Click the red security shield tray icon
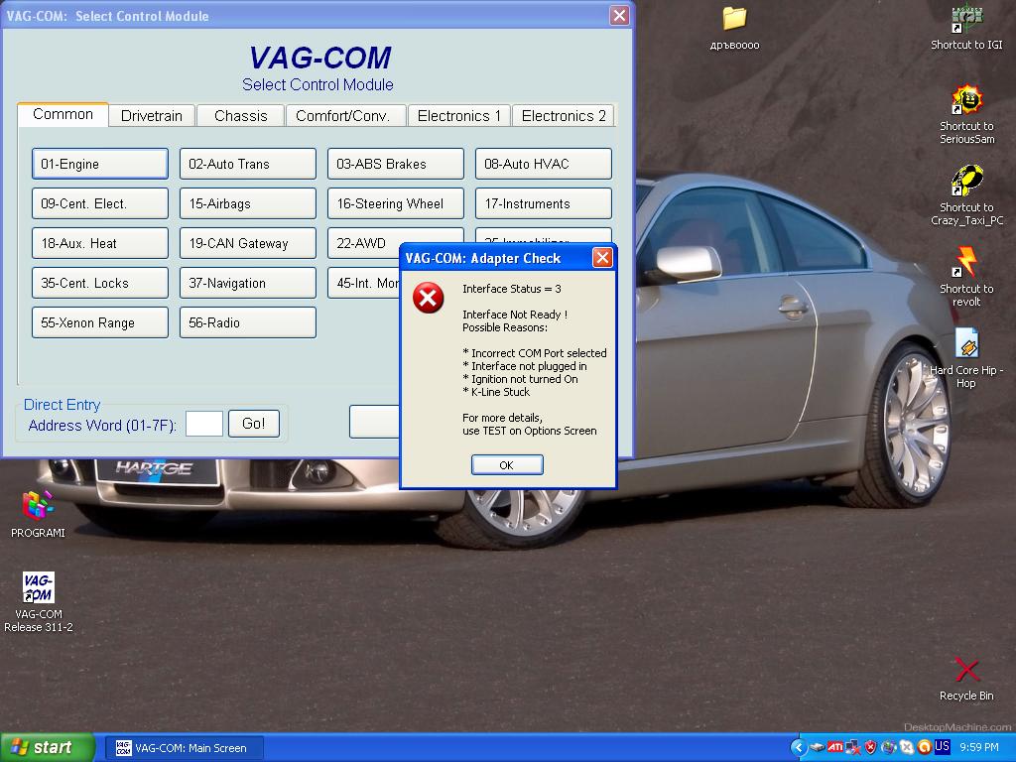This screenshot has width=1016, height=762. 870,747
